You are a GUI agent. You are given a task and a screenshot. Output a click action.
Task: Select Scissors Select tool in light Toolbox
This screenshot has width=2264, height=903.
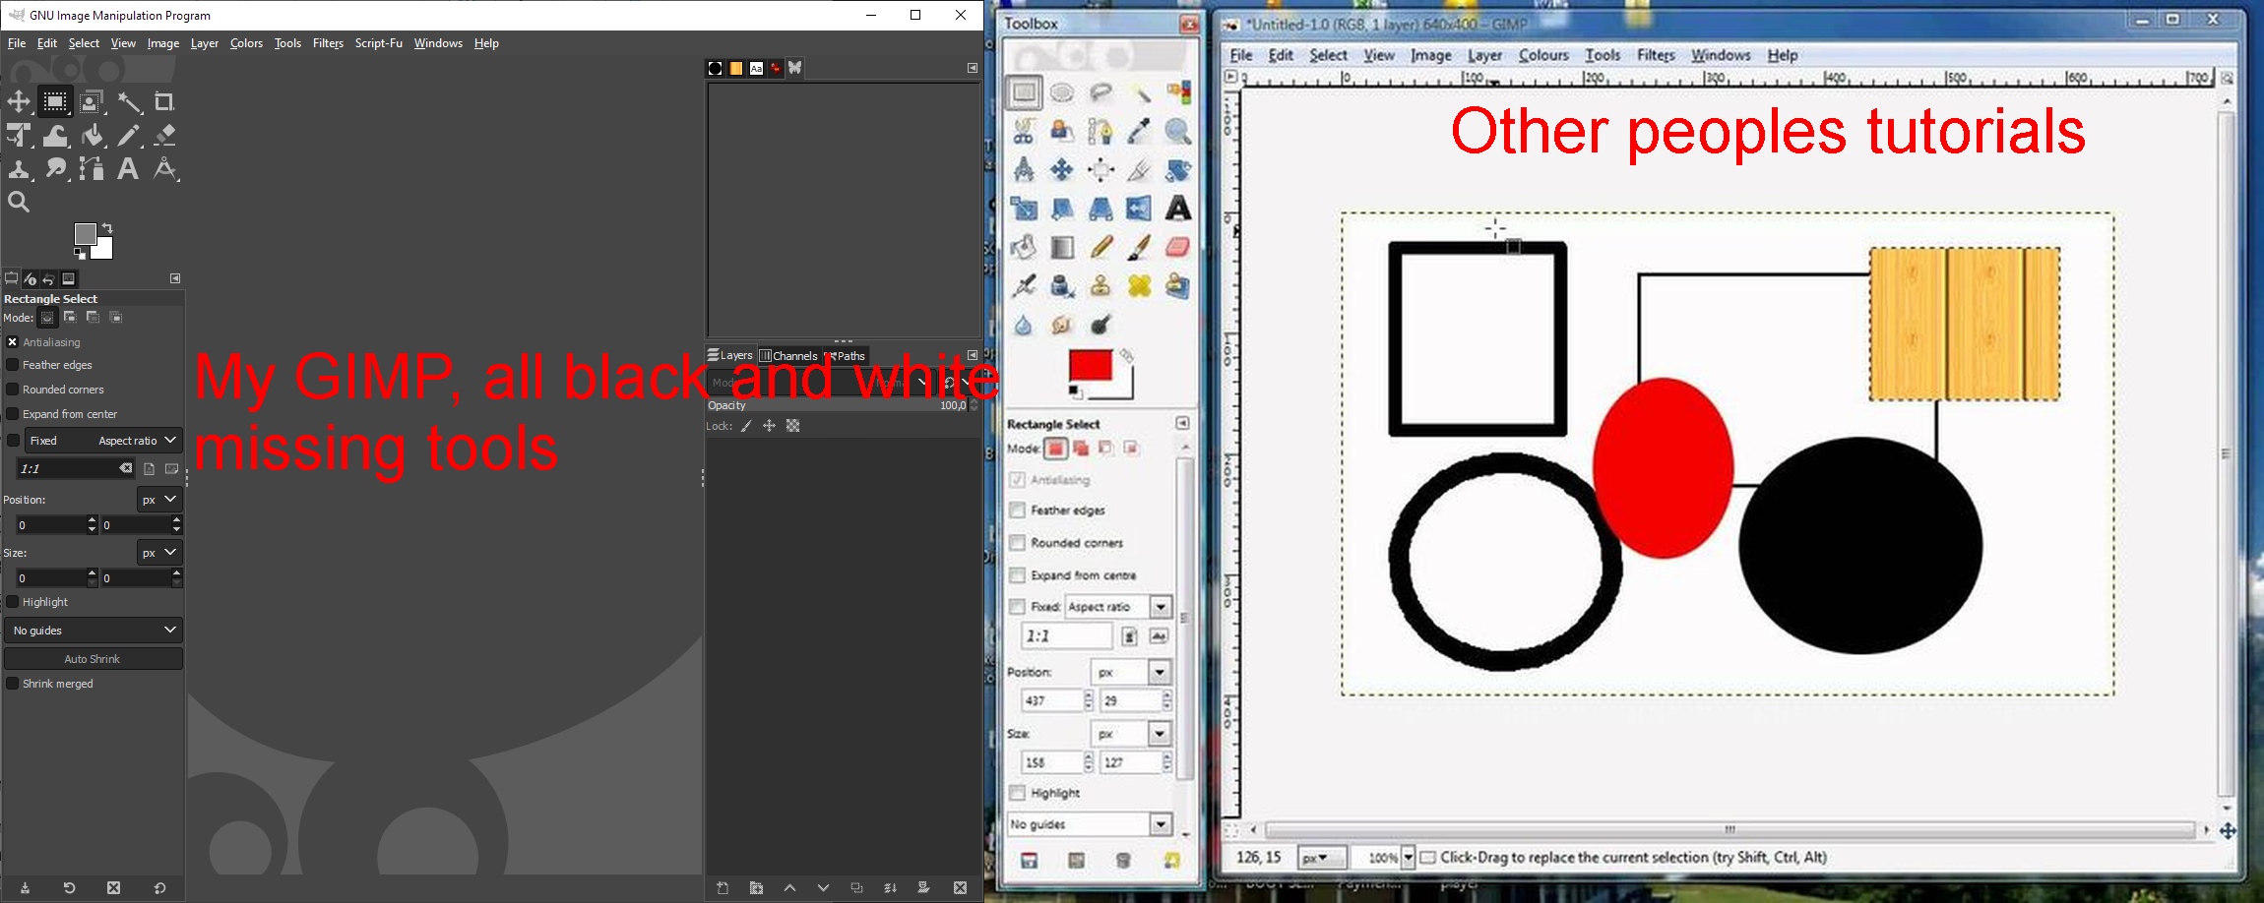1024,131
